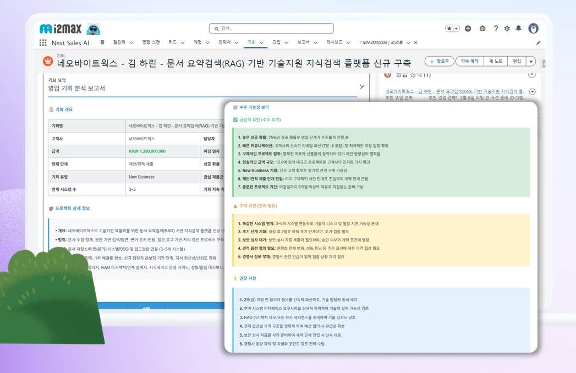The height and width of the screenshot is (373, 576).
Task: Open the Trailhead guidance cloud icon
Action: pos(482,28)
